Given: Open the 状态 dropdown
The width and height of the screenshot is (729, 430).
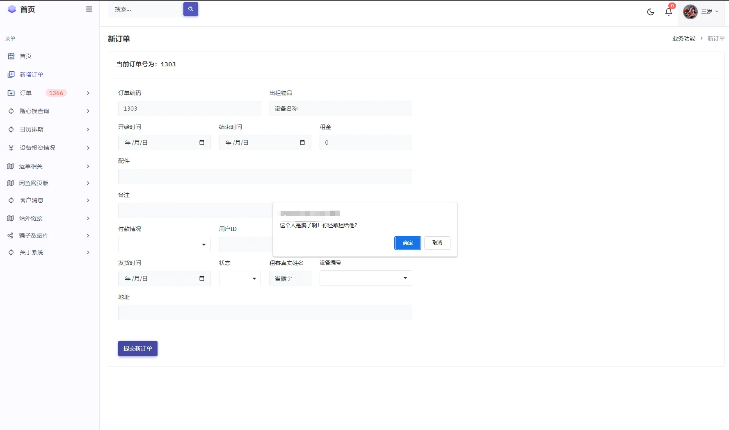Looking at the screenshot, I should coord(240,278).
